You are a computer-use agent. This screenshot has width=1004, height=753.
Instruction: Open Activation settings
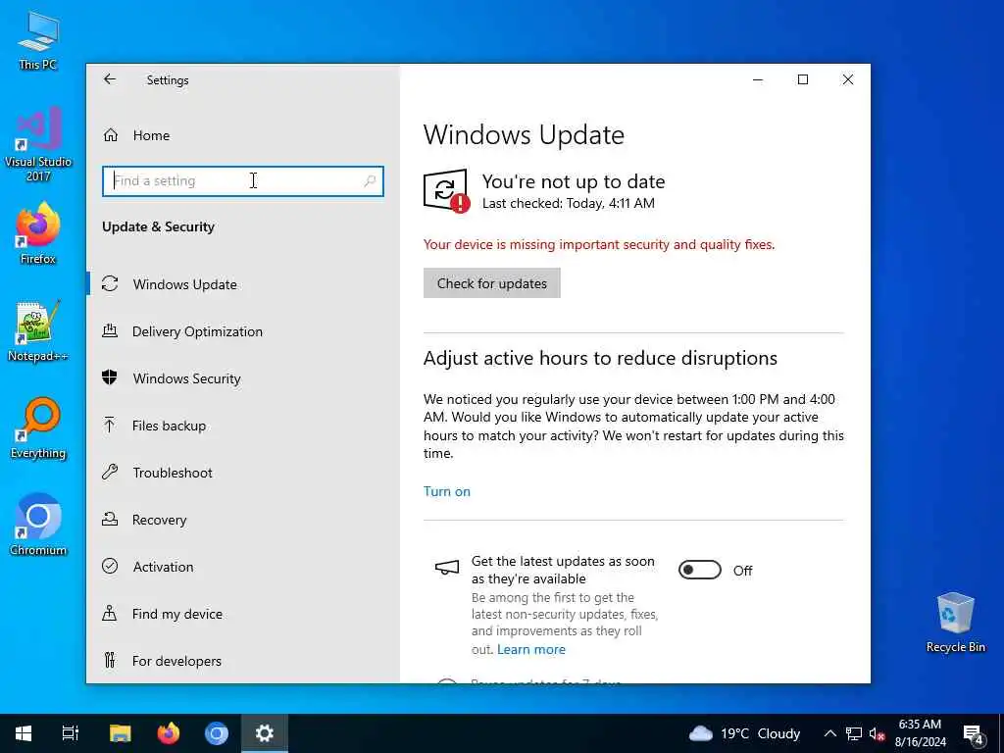tap(243, 567)
